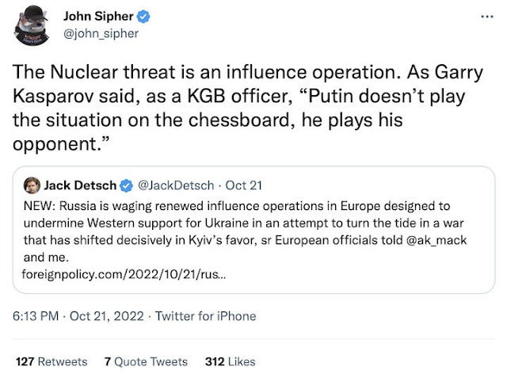Viewport: 507px width, 382px height.
Task: Open Jack Detsch's name in quoted tweet
Action: 79,186
